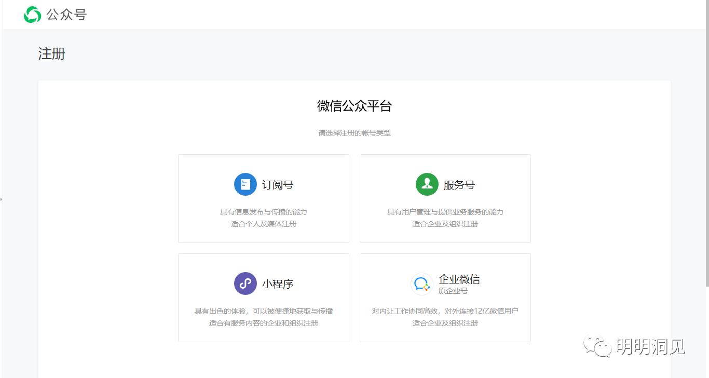Image resolution: width=709 pixels, height=378 pixels.
Task: Click the 适合企业及组织注册 text under 服务号
Action: click(x=445, y=224)
